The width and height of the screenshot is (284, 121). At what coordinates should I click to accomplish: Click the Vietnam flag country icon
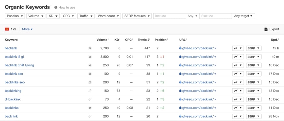tap(7, 29)
